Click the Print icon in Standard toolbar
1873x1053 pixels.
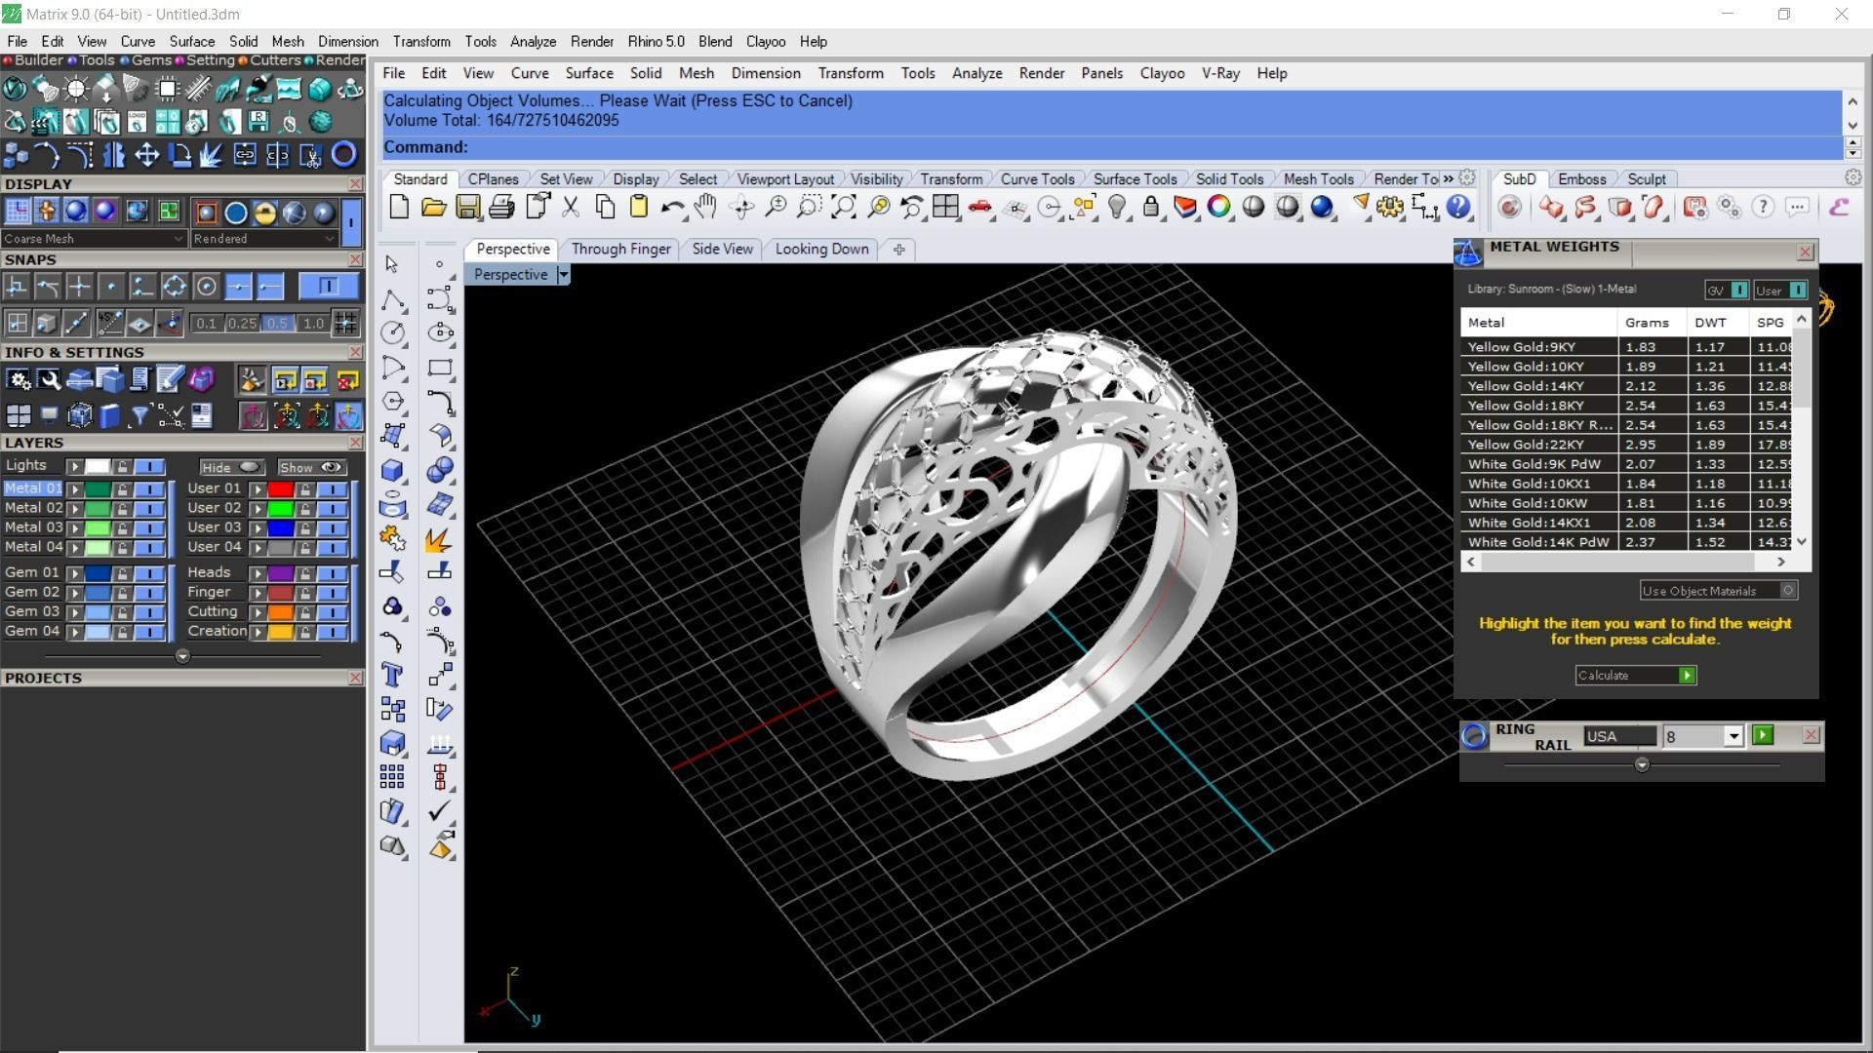click(x=501, y=207)
